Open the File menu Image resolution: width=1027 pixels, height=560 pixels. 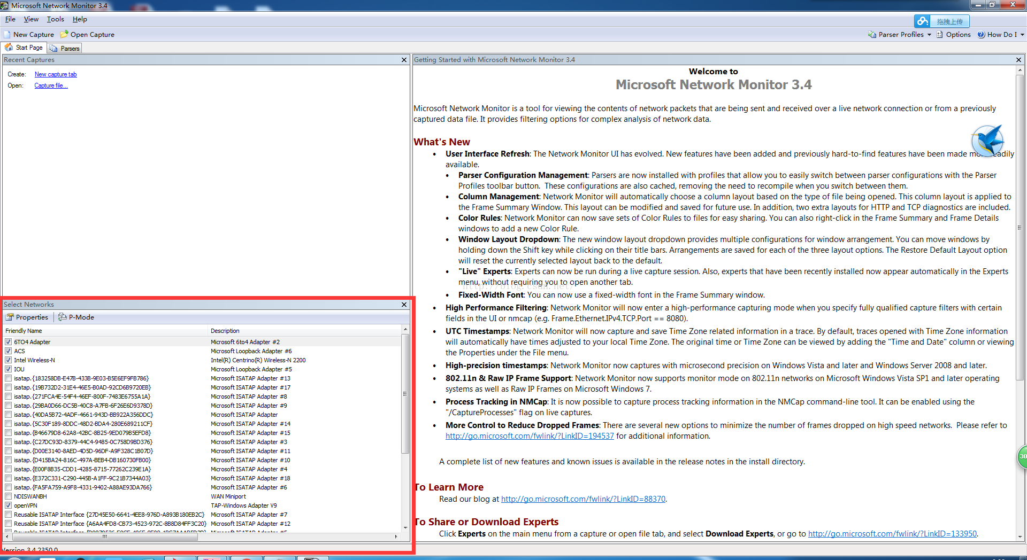[x=10, y=19]
